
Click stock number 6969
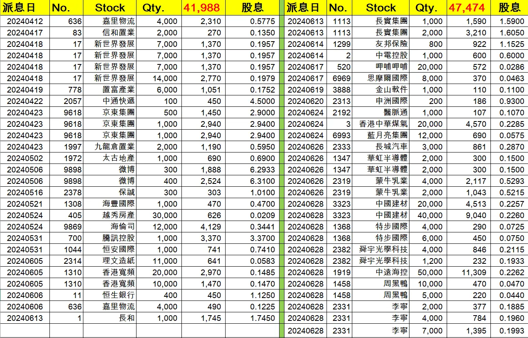coord(339,78)
